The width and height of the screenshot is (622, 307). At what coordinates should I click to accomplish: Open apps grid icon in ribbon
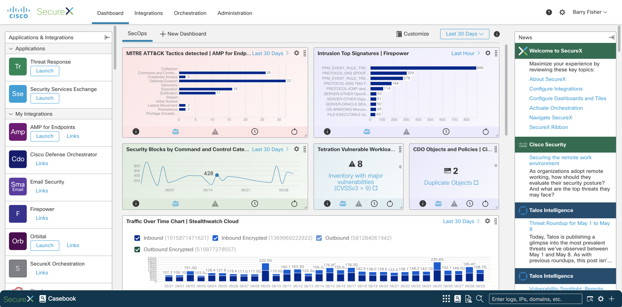point(446,299)
